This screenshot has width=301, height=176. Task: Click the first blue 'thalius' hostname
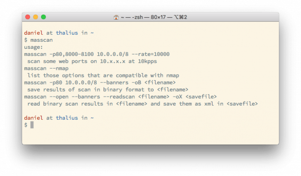(67, 33)
